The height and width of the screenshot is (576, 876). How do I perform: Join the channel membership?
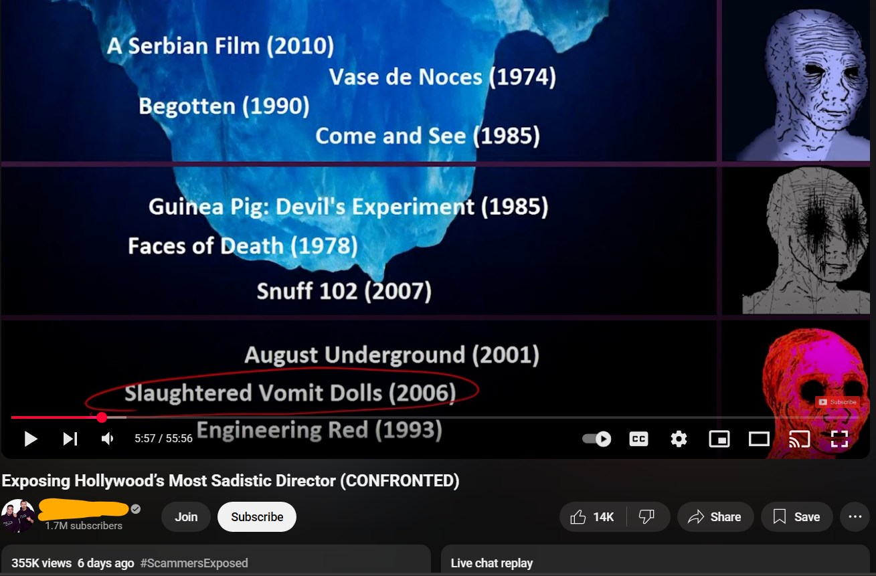186,517
